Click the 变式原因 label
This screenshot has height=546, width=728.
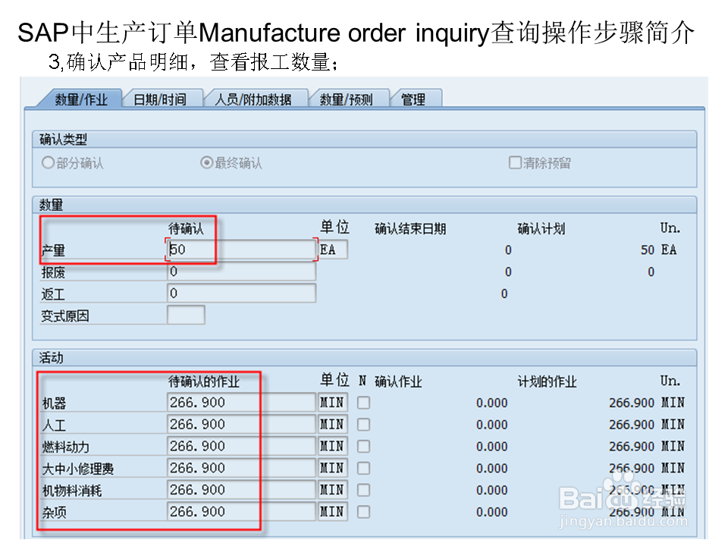(65, 316)
